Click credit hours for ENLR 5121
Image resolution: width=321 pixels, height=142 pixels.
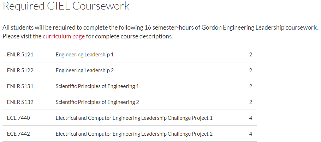251,55
